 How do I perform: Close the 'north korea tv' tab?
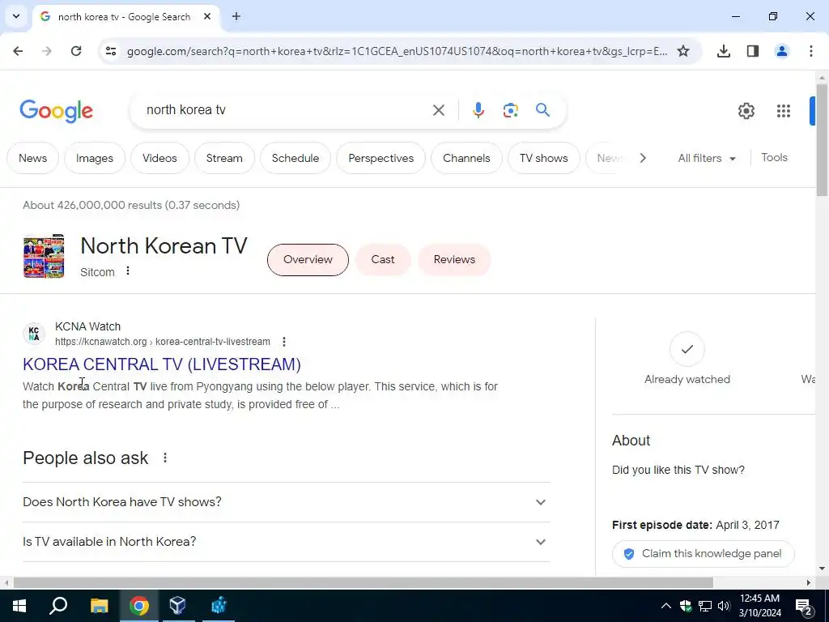[x=207, y=16]
